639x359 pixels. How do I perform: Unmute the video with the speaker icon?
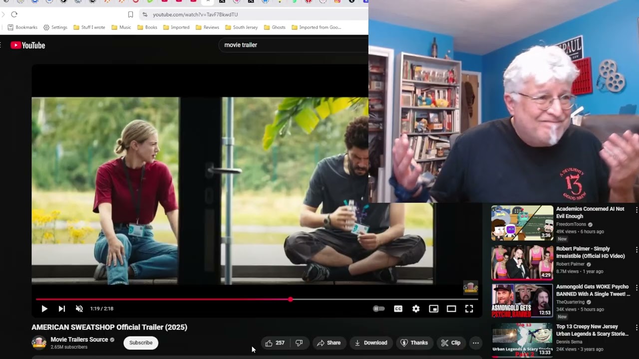79,309
